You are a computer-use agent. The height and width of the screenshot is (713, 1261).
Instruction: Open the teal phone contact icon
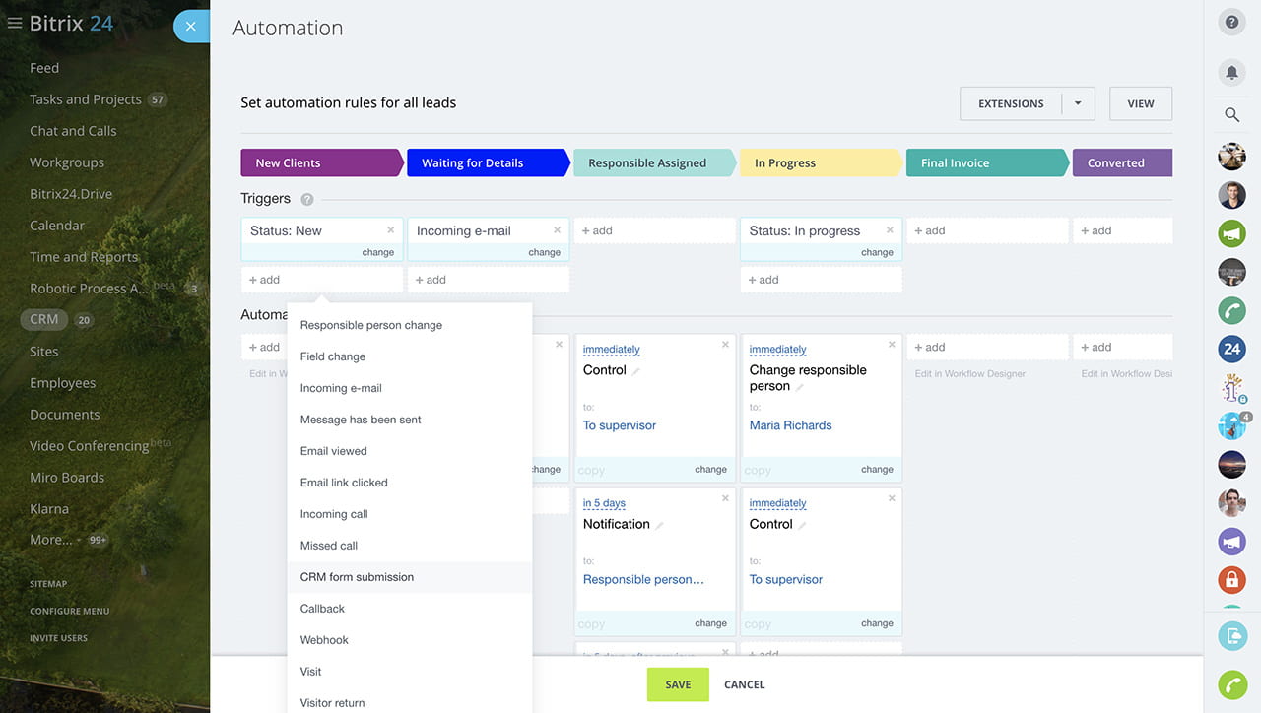[1231, 310]
